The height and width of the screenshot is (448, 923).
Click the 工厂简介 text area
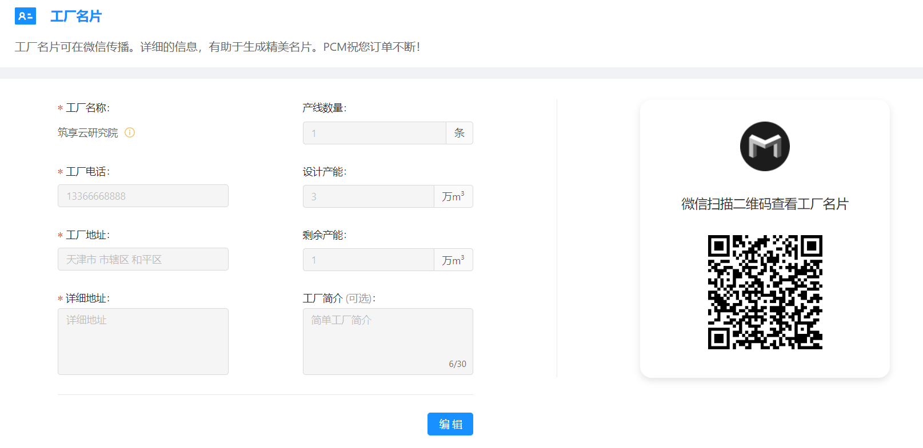click(387, 341)
